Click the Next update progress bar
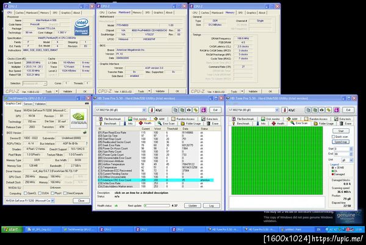This screenshot has width=366, height=245. click(x=157, y=205)
